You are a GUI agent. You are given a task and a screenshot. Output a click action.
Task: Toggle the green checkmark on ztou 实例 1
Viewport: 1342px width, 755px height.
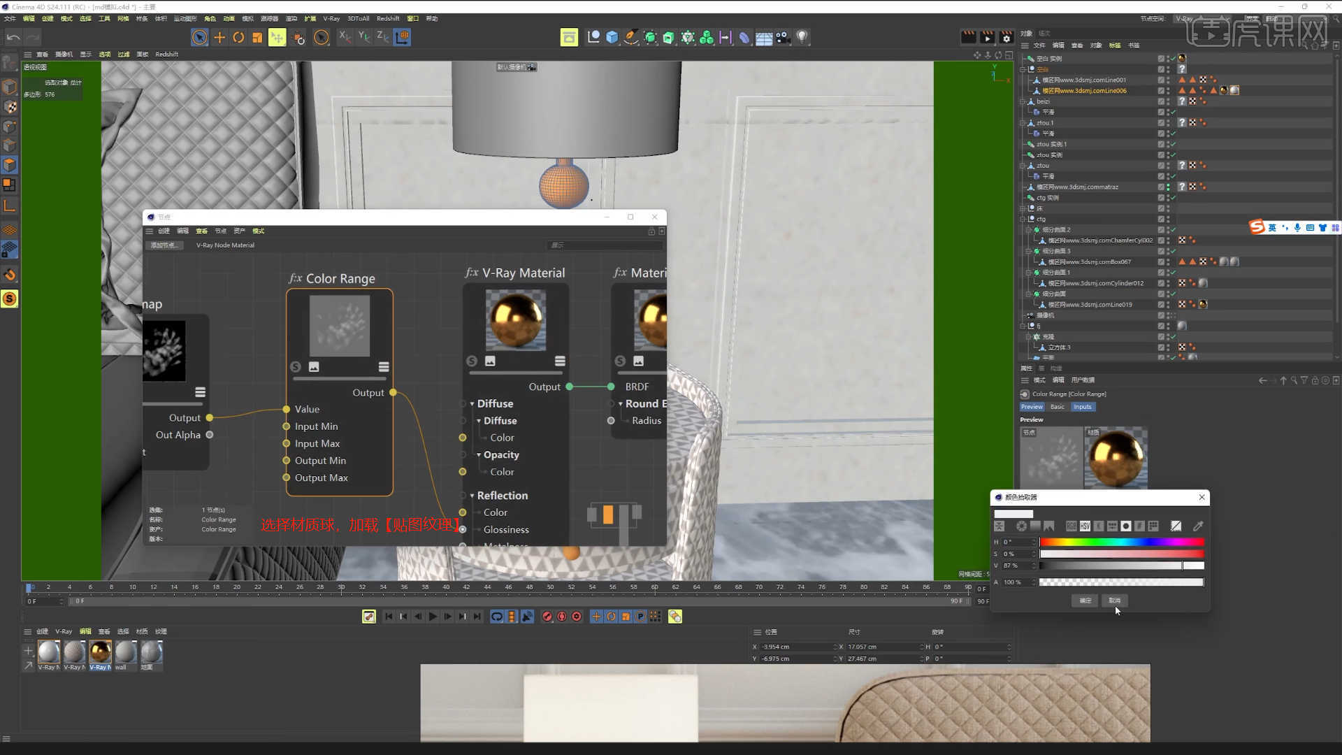tap(1173, 144)
